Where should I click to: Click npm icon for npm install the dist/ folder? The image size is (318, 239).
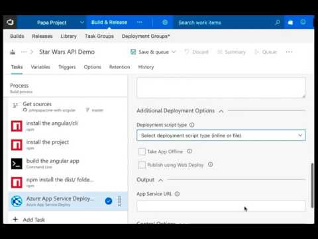coord(17,183)
